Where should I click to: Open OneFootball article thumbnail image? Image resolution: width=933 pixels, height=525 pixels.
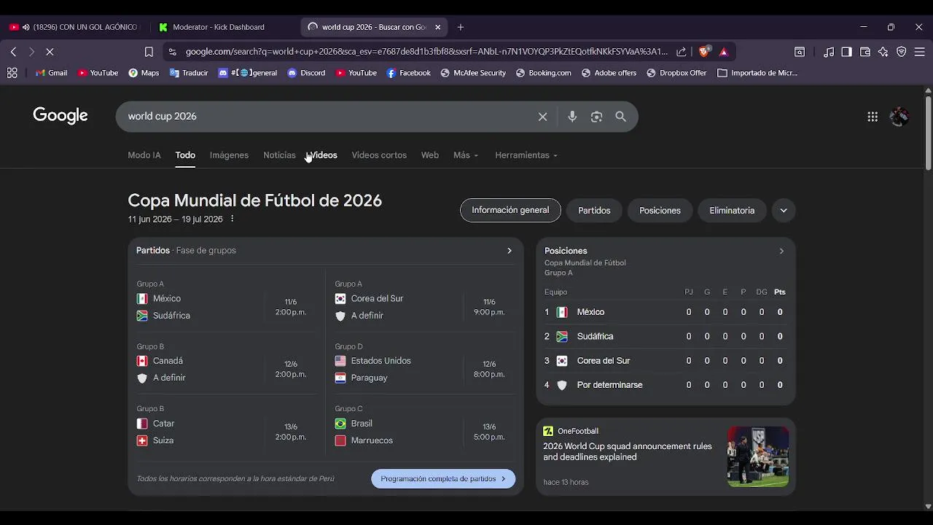click(x=758, y=456)
